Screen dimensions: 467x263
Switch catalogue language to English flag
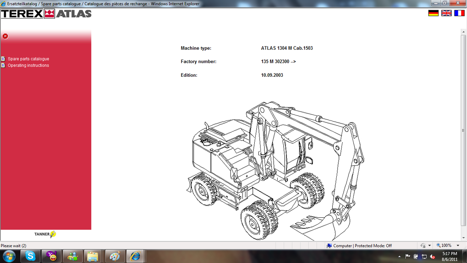446,13
